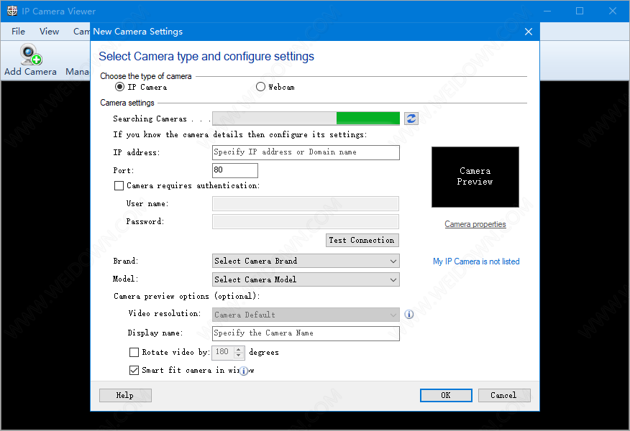Close the New Camera Settings dialog

529,32
